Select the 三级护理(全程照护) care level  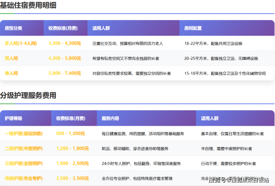pos(23,163)
